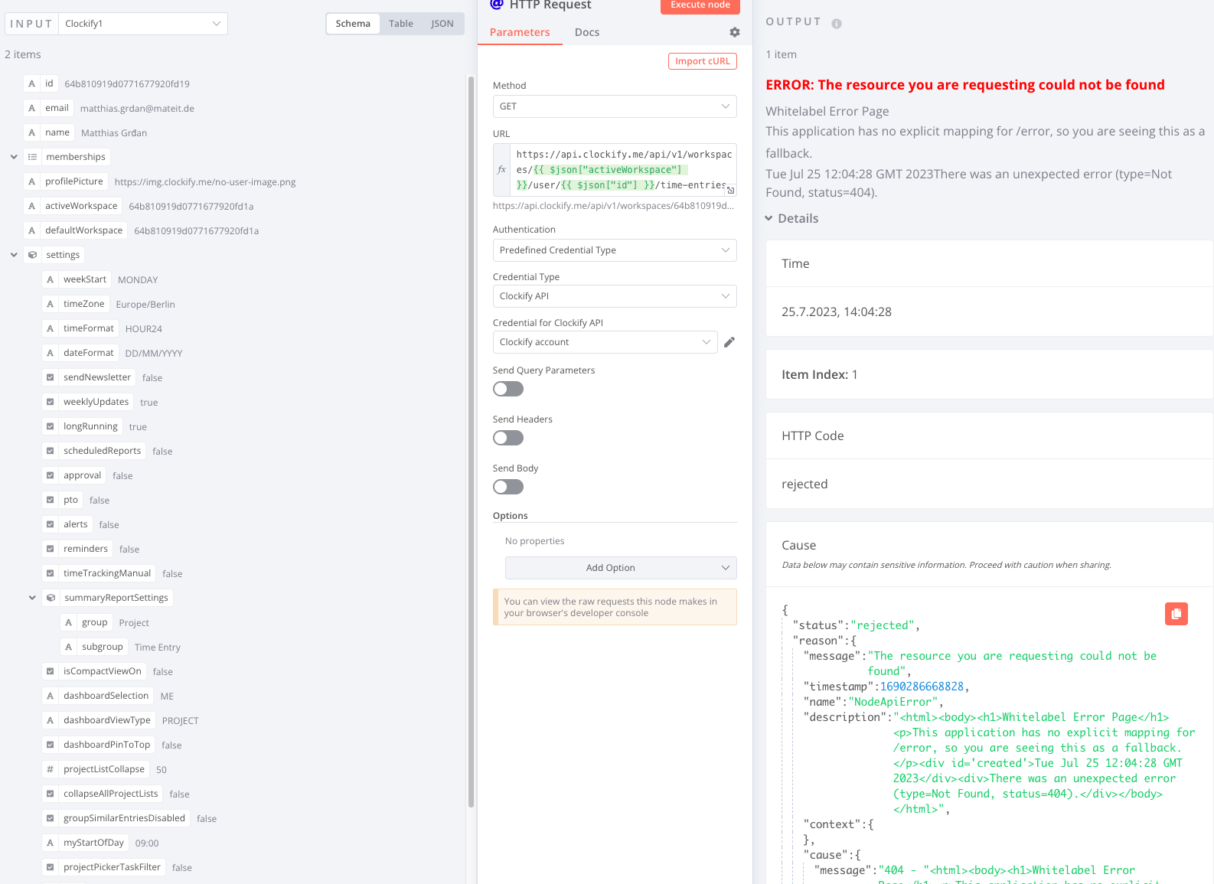Select the JSON view tab
The width and height of the screenshot is (1214, 884).
(442, 24)
